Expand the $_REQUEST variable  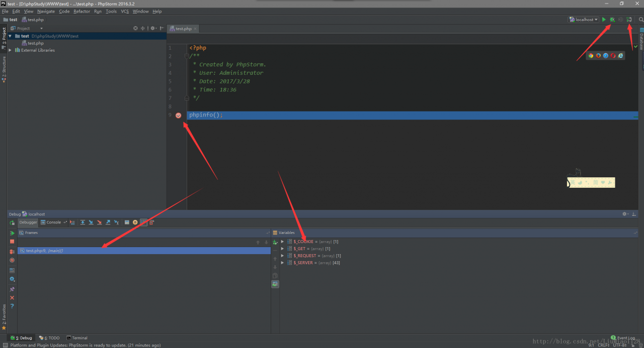coord(283,256)
